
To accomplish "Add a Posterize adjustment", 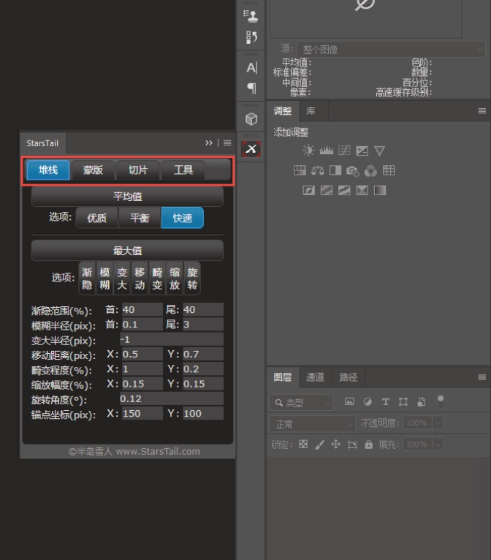I will (x=327, y=190).
